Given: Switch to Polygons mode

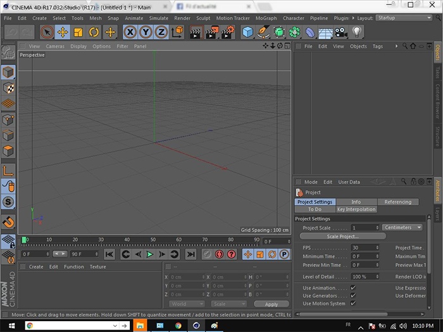Looking at the screenshot, I should tap(8, 151).
